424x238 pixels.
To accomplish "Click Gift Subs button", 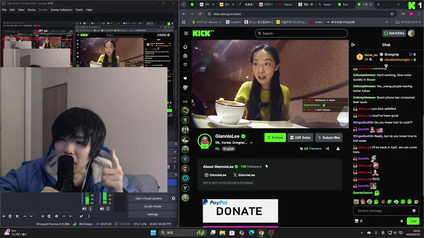I will [x=300, y=138].
